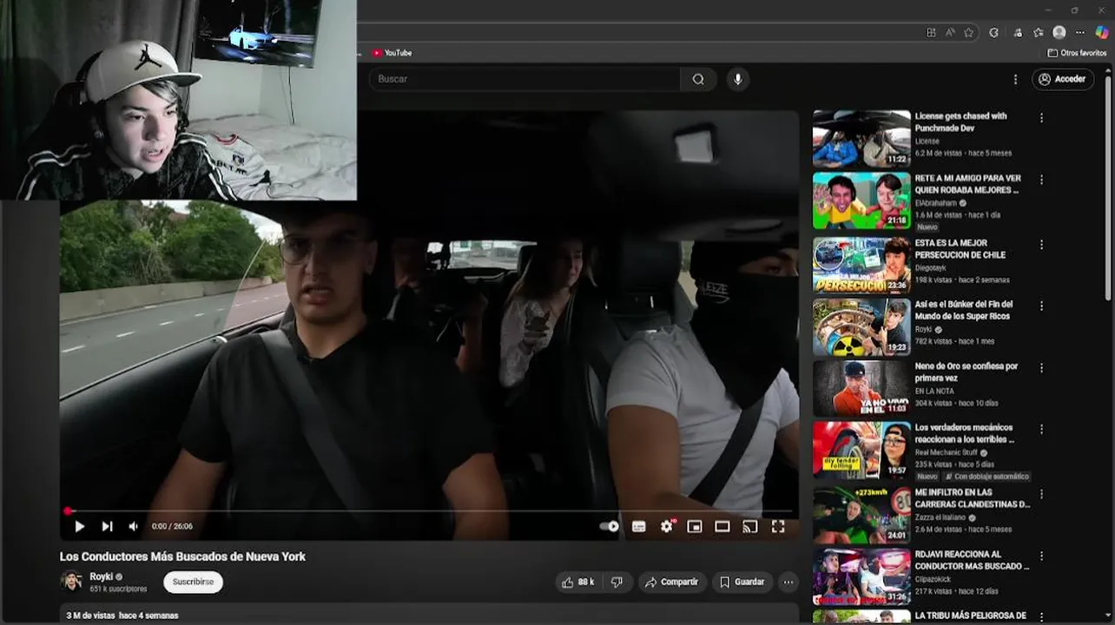
Task: Open Edge split screen apps icon
Action: click(x=931, y=32)
